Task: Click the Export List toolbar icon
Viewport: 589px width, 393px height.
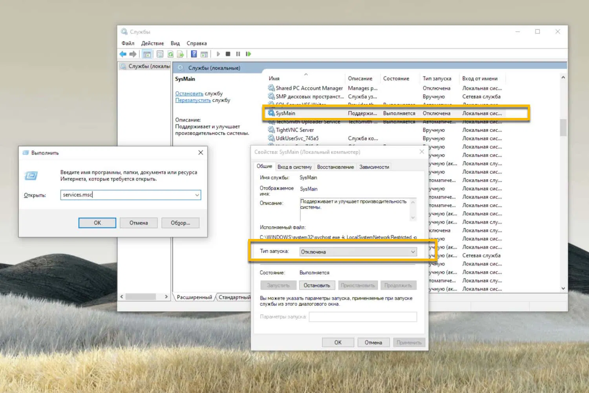Action: 181,54
